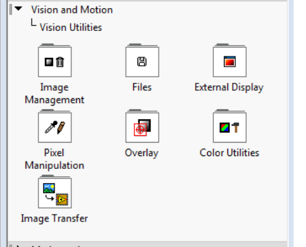This screenshot has width=306, height=247.
Task: Open the Files palette icon
Action: click(143, 61)
